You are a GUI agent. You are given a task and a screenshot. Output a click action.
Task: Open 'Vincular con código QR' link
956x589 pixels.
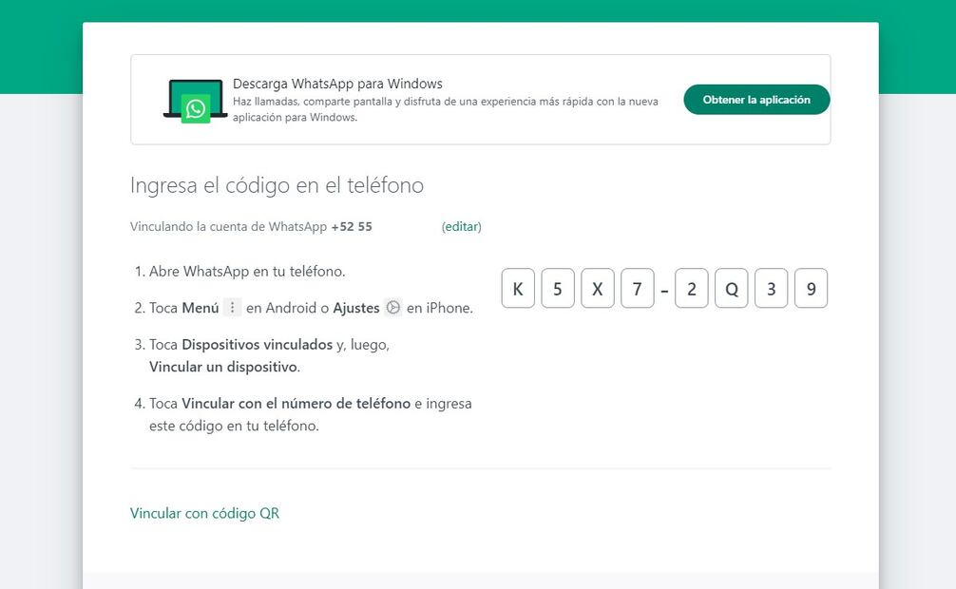coord(204,513)
